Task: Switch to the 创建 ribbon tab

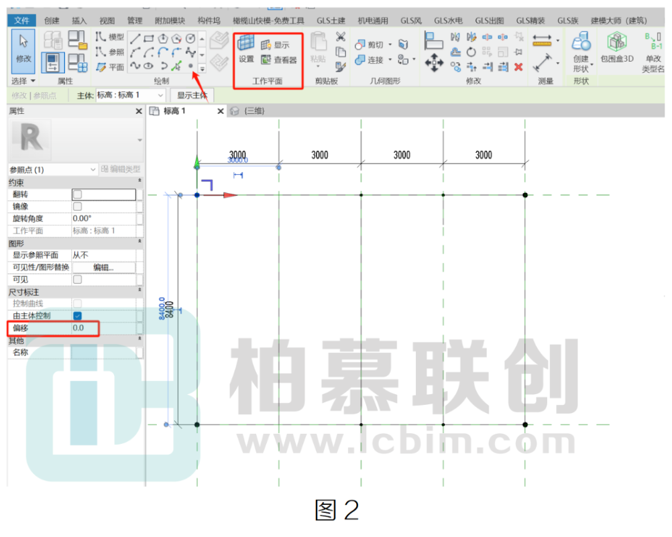Action: [52, 21]
